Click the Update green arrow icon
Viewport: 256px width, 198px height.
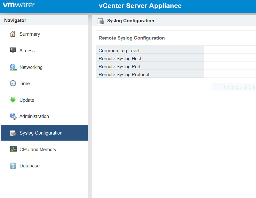[x=13, y=100]
